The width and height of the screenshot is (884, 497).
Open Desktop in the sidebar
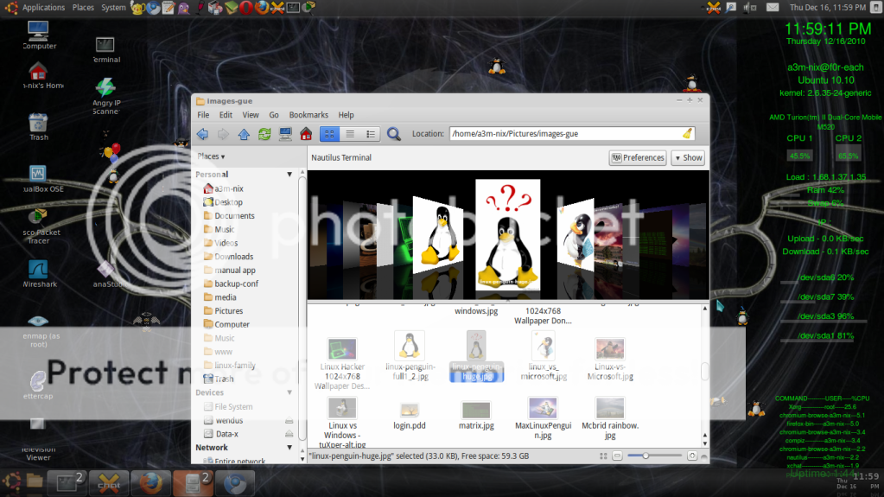click(223, 202)
